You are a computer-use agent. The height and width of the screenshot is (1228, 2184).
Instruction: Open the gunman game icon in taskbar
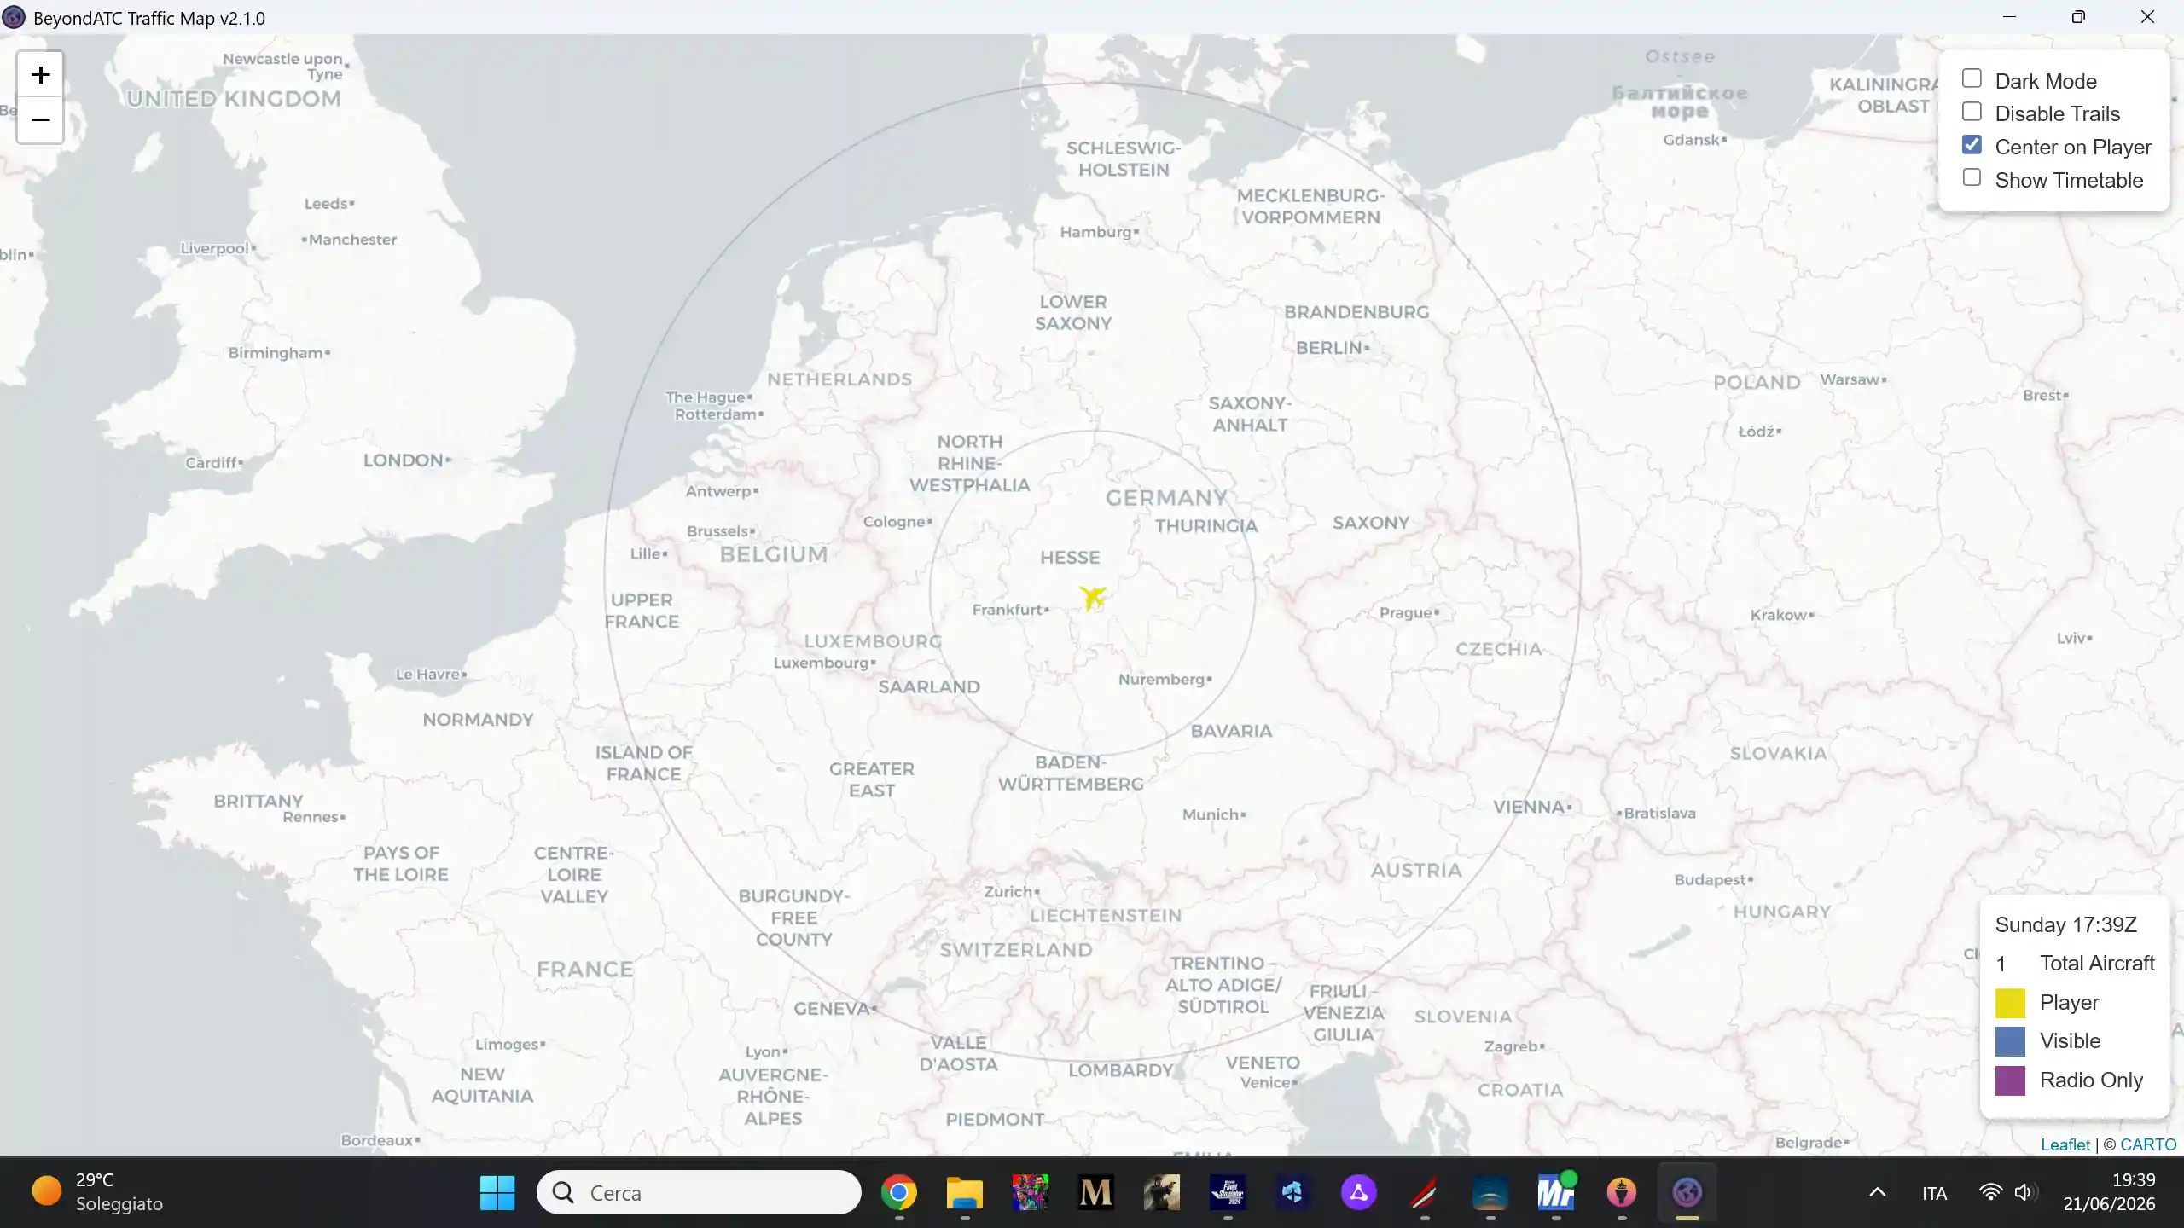click(x=1161, y=1192)
